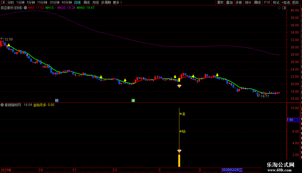This screenshot has width=302, height=173.
Task: Click the diamond signal icon below January candles
Action: click(x=179, y=86)
